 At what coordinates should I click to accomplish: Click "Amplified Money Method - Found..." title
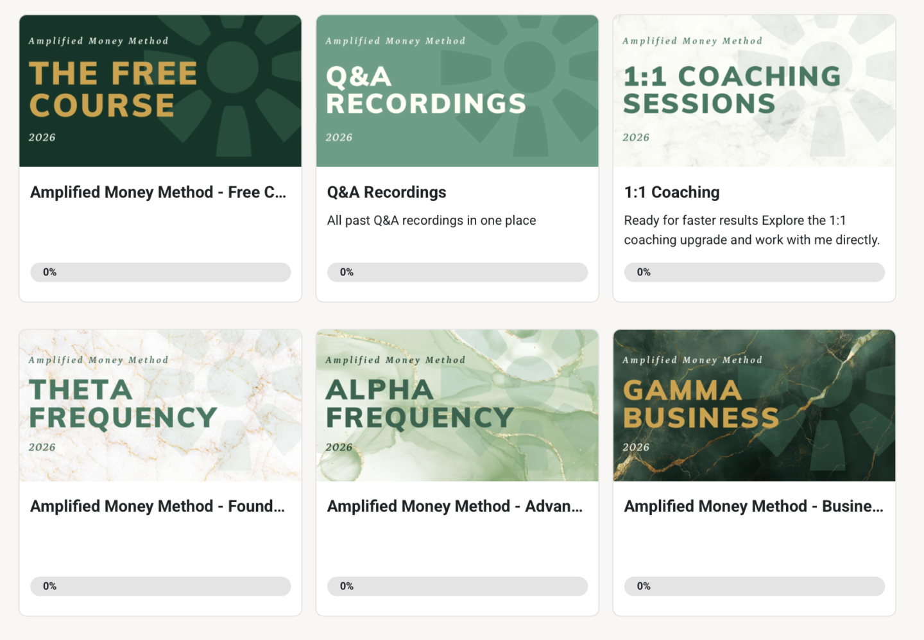[157, 506]
